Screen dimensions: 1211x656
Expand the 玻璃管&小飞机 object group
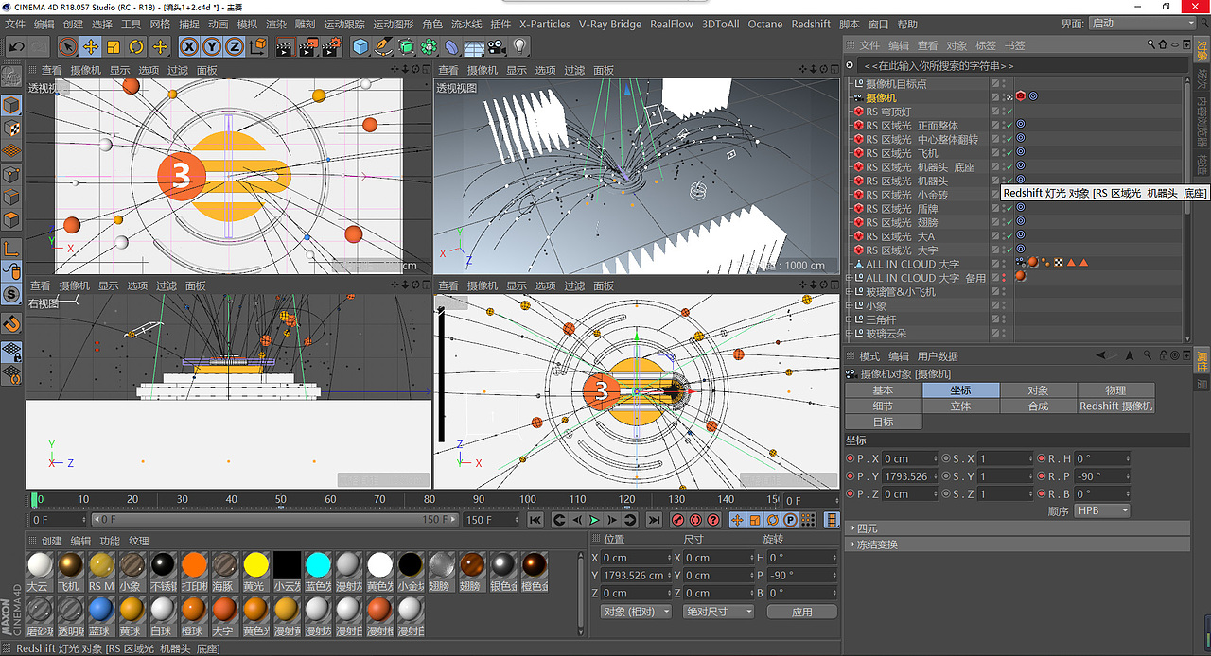point(849,292)
